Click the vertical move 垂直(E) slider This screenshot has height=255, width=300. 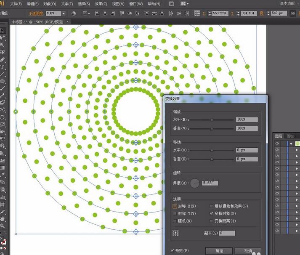coord(212,159)
